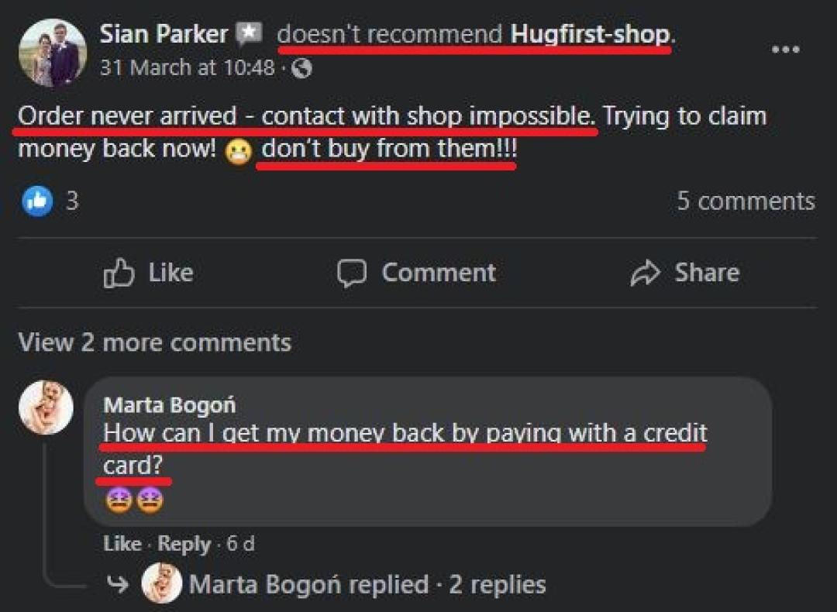Click Marta Bogoń's name in comment

pos(170,405)
